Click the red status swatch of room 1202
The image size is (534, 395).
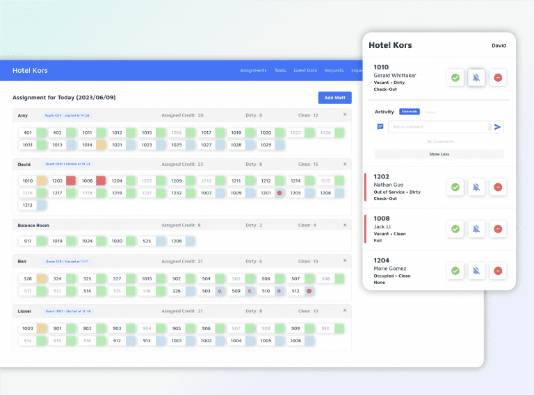coord(71,180)
